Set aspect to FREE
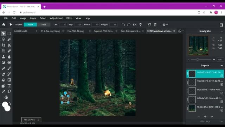 pos(44,25)
